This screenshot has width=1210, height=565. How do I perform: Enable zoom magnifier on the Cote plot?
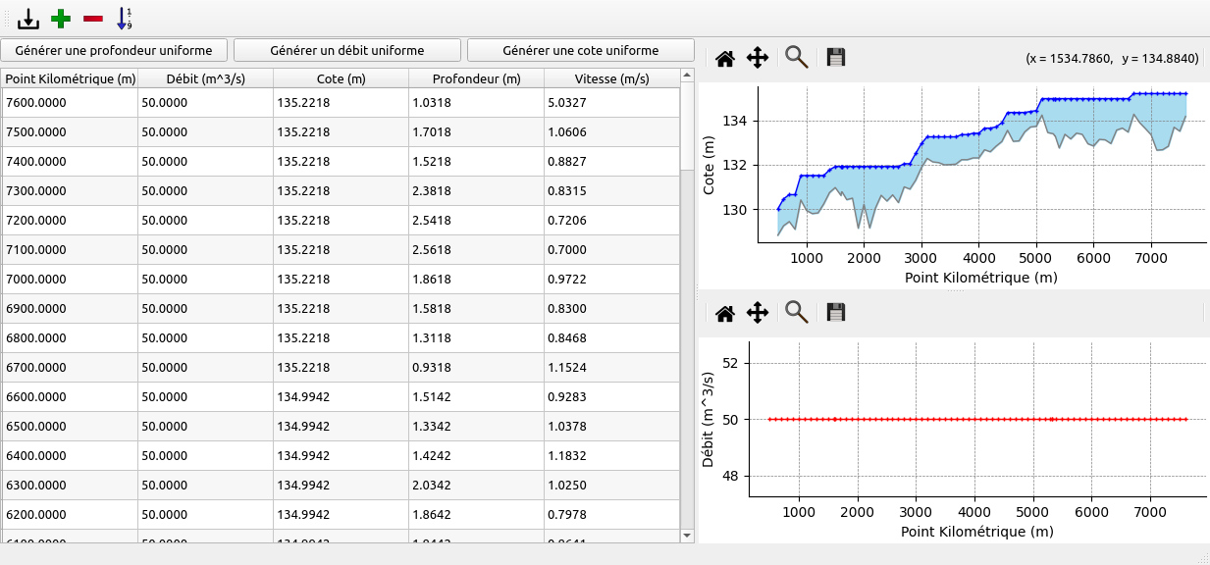pos(796,59)
